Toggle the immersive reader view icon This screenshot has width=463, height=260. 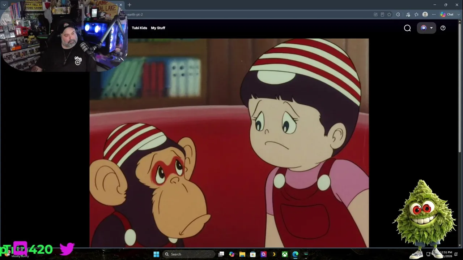pos(382,14)
